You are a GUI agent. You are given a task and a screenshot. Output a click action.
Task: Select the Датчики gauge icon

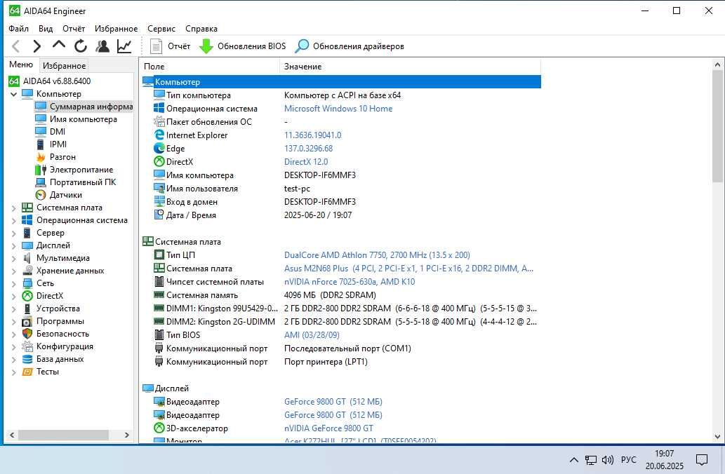(41, 195)
